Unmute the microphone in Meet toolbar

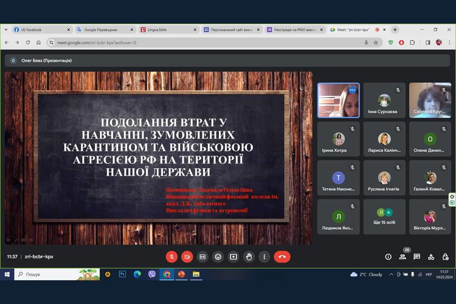point(171,257)
